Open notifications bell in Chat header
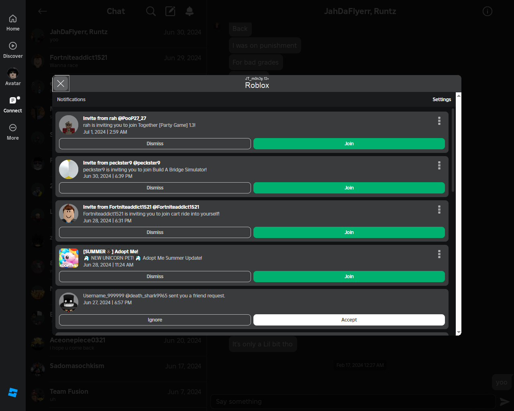 pyautogui.click(x=190, y=11)
